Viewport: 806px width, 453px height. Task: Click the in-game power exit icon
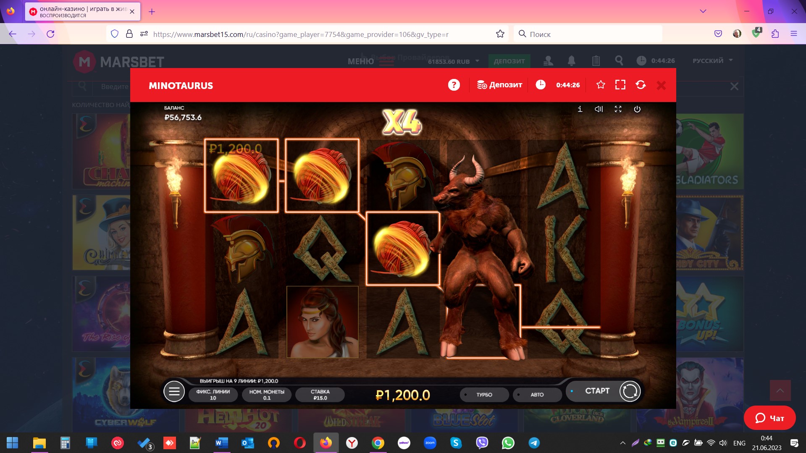click(637, 109)
